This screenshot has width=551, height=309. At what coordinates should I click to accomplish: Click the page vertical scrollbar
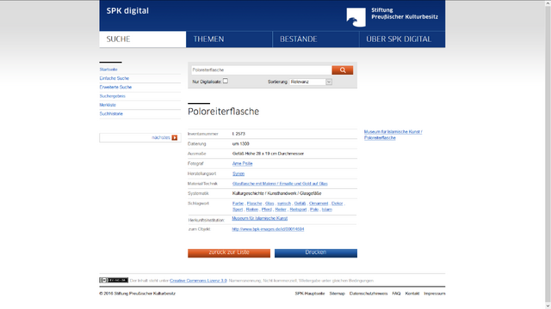coord(548,154)
